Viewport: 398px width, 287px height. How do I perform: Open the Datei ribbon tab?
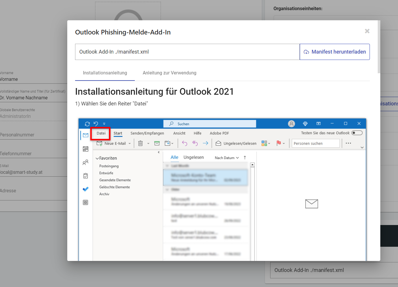click(x=101, y=133)
